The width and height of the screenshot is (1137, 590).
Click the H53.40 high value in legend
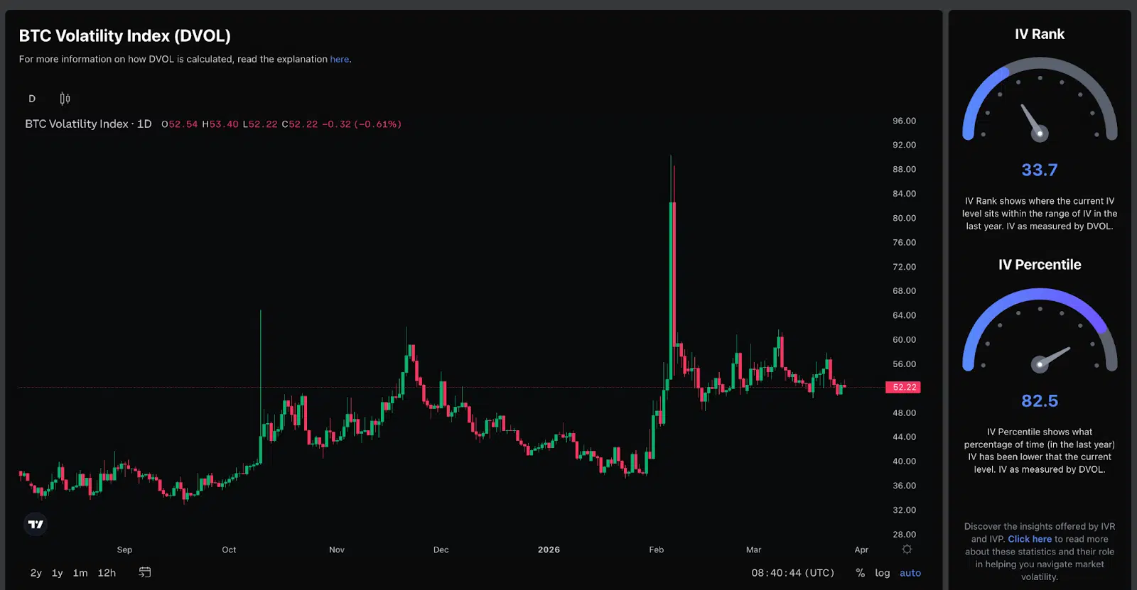pyautogui.click(x=220, y=124)
